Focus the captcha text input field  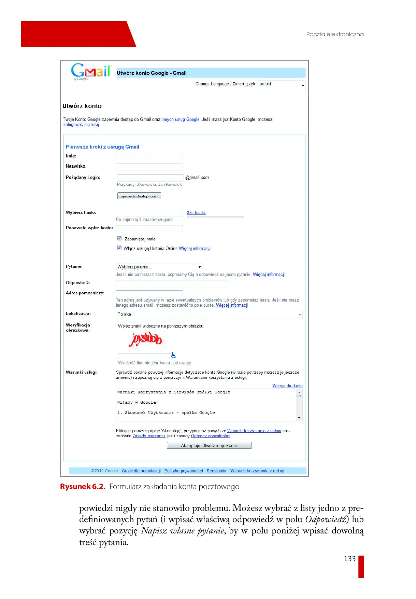point(144,356)
